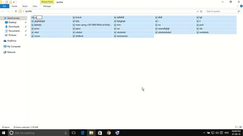Click the Properties icon in the title bar
243x136 pixels.
coord(6,2)
